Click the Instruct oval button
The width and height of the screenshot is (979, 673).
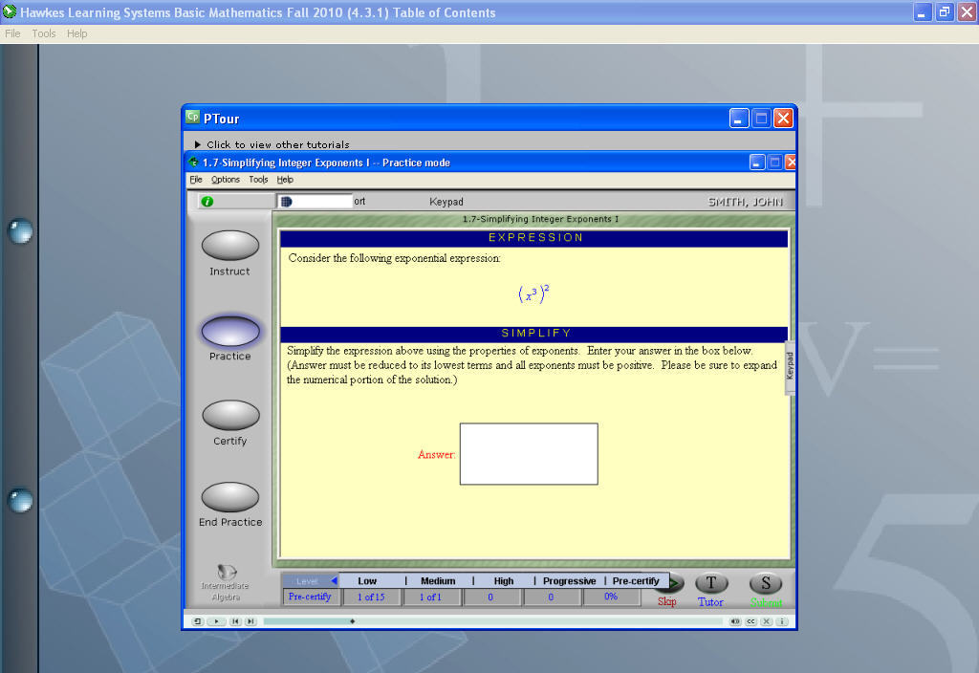(x=230, y=246)
